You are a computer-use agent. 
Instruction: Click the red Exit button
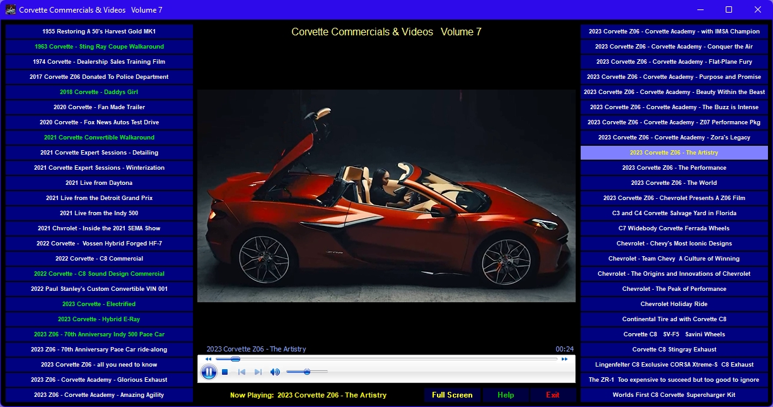pos(553,395)
